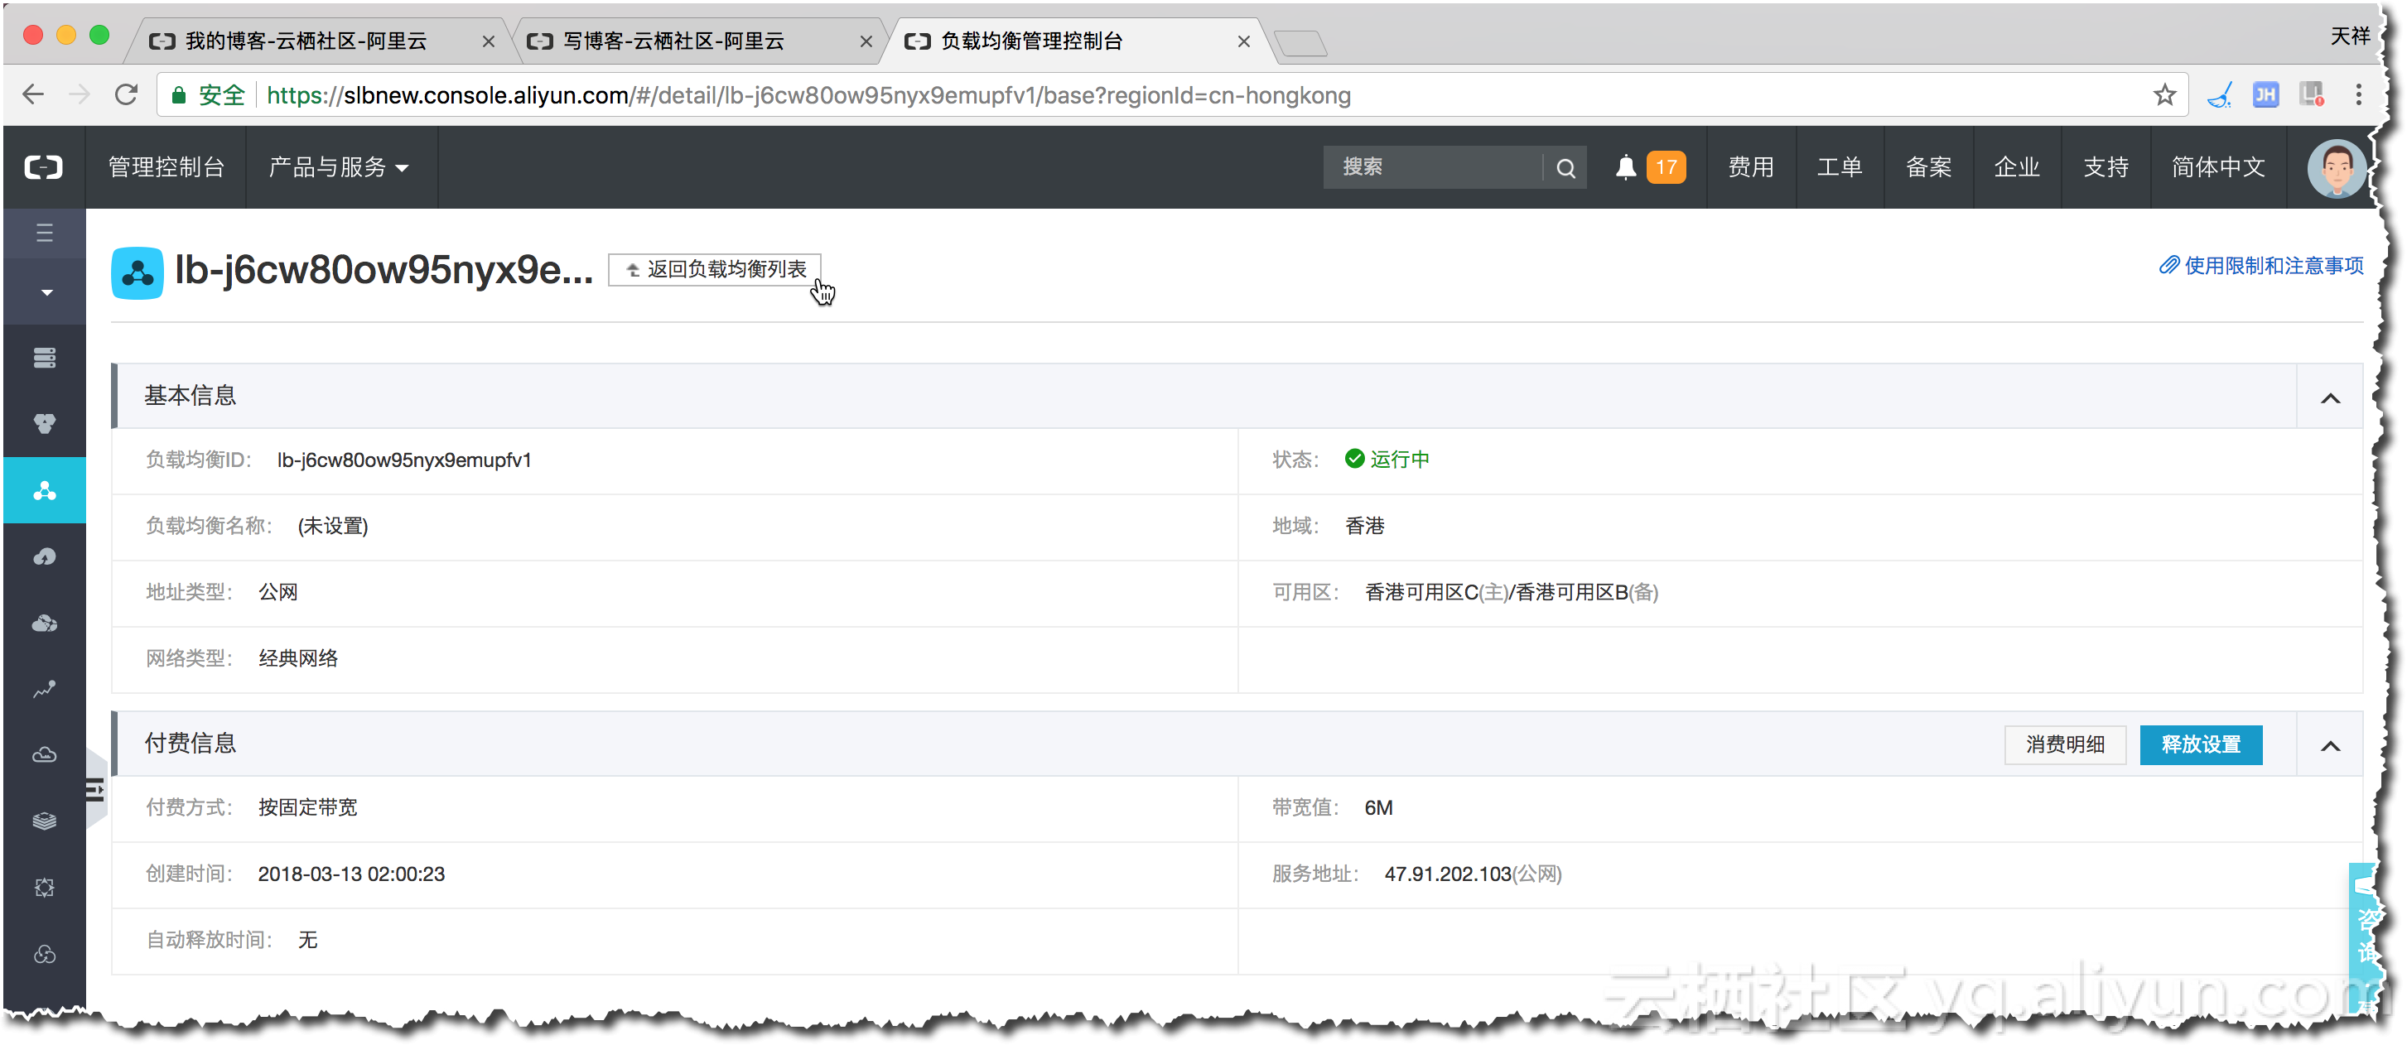Click the 释放设置 button
This screenshot has width=2407, height=1045.
click(2200, 744)
